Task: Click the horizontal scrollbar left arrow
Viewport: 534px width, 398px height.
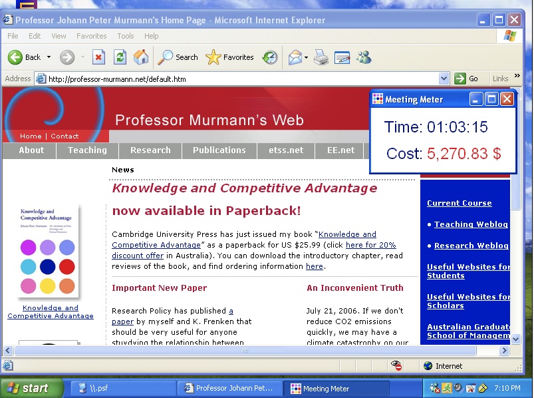Action: pyautogui.click(x=8, y=350)
